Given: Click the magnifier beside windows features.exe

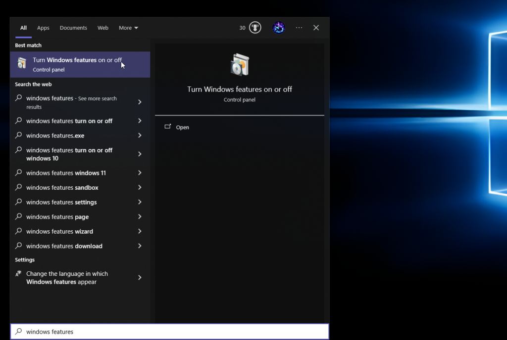Looking at the screenshot, I should pos(19,135).
